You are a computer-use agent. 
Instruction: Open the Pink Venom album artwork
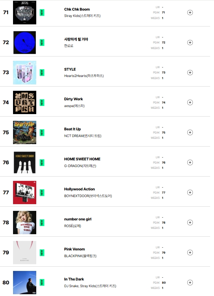point(25,253)
